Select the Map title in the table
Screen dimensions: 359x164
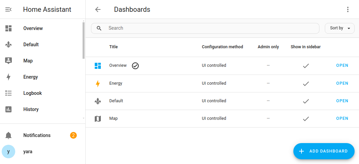point(114,118)
